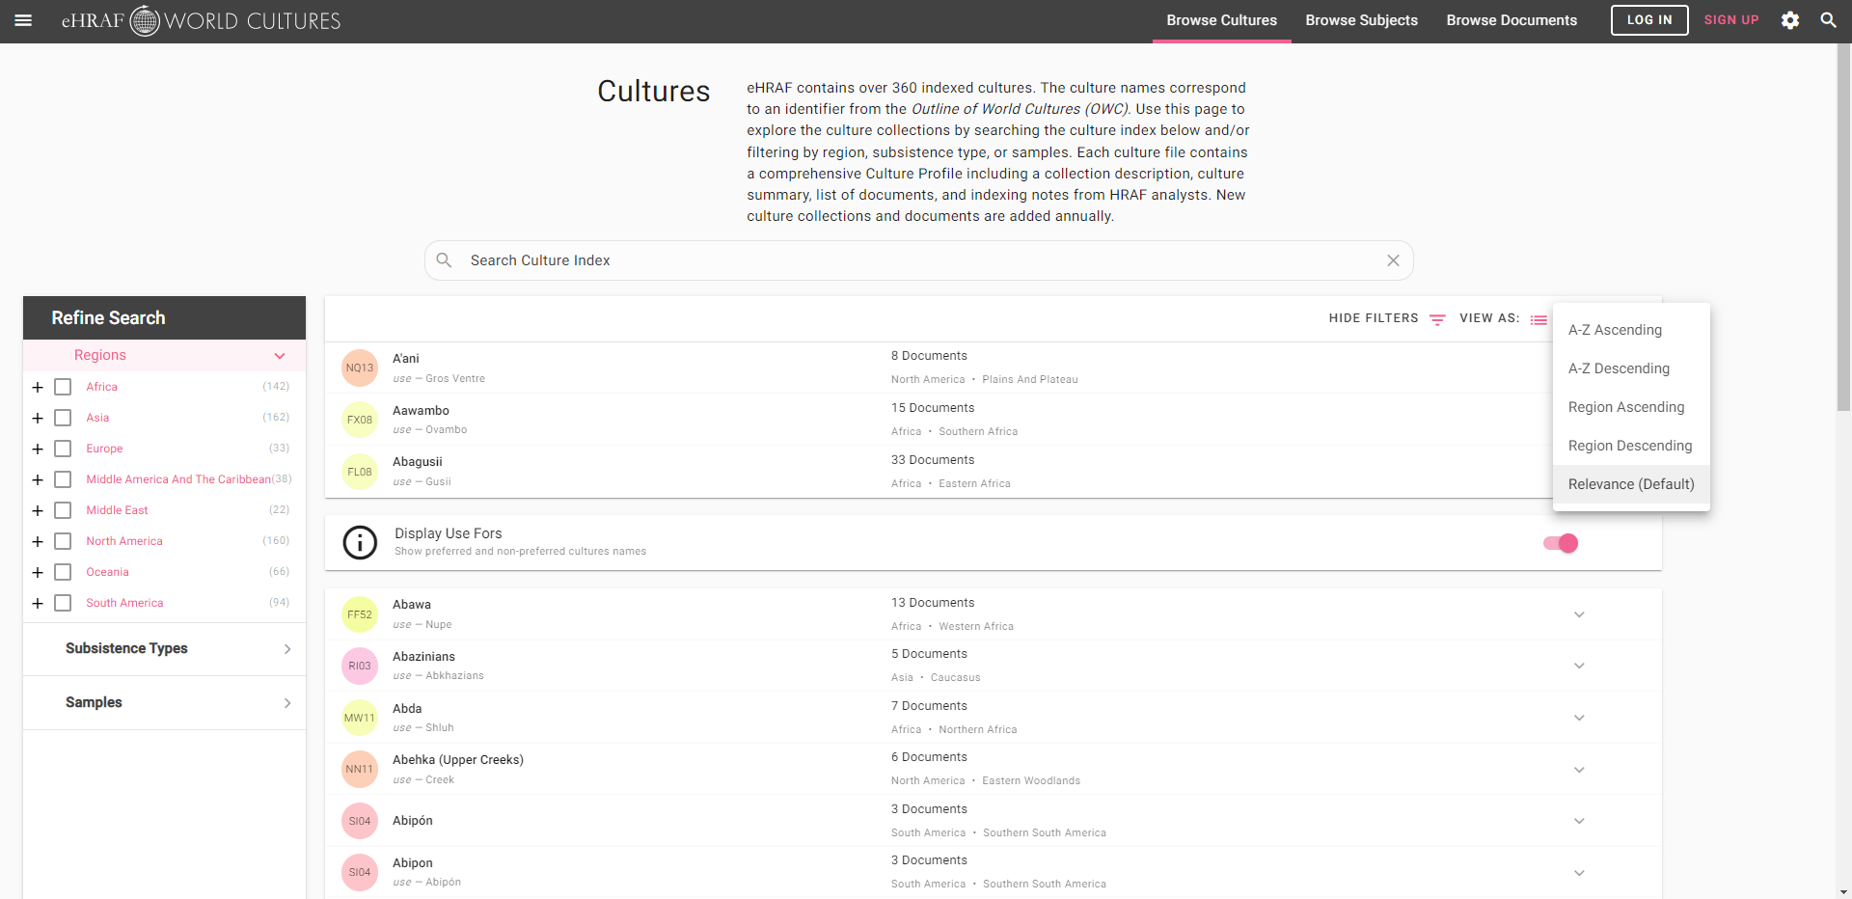Viewport: 1852px width, 899px height.
Task: Click the Display Use Fors info icon
Action: tap(360, 543)
